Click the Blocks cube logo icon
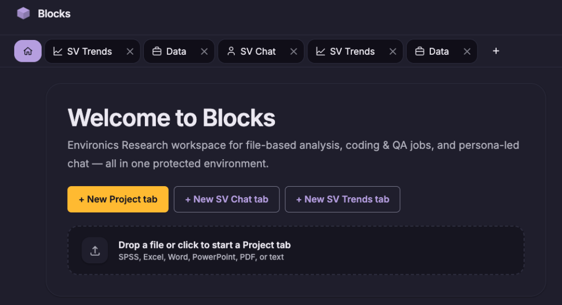Image resolution: width=562 pixels, height=305 pixels. (x=23, y=14)
